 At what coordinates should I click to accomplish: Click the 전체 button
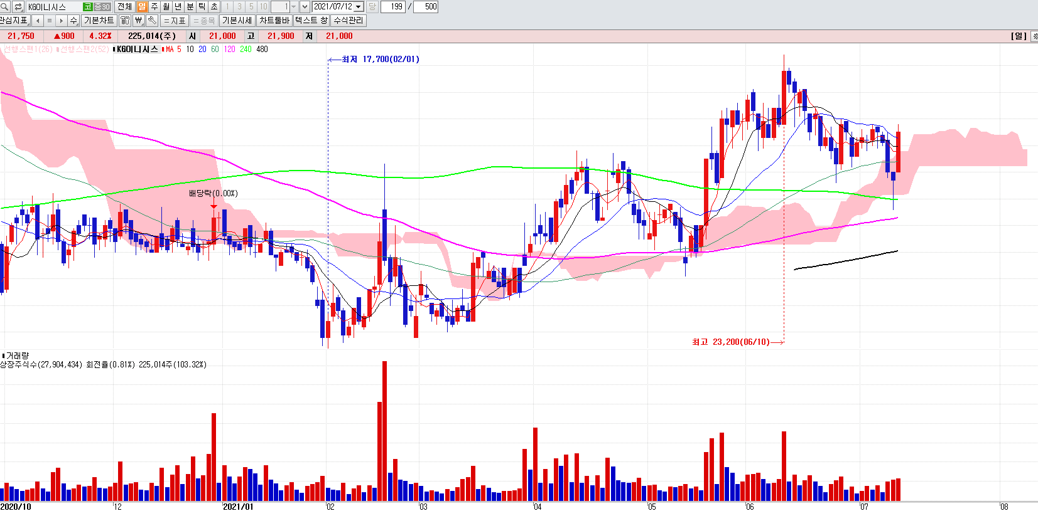[x=124, y=7]
